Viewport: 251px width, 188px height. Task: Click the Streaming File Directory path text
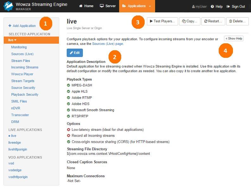coord(108,154)
